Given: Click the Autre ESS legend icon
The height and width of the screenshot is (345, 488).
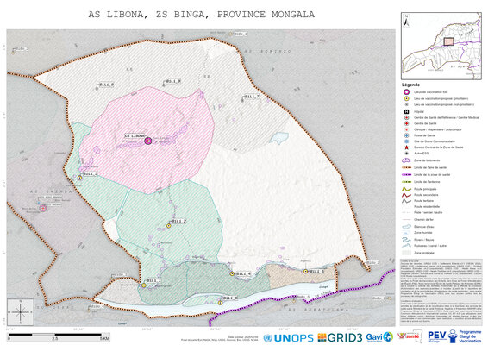Looking at the screenshot, I should [406, 154].
